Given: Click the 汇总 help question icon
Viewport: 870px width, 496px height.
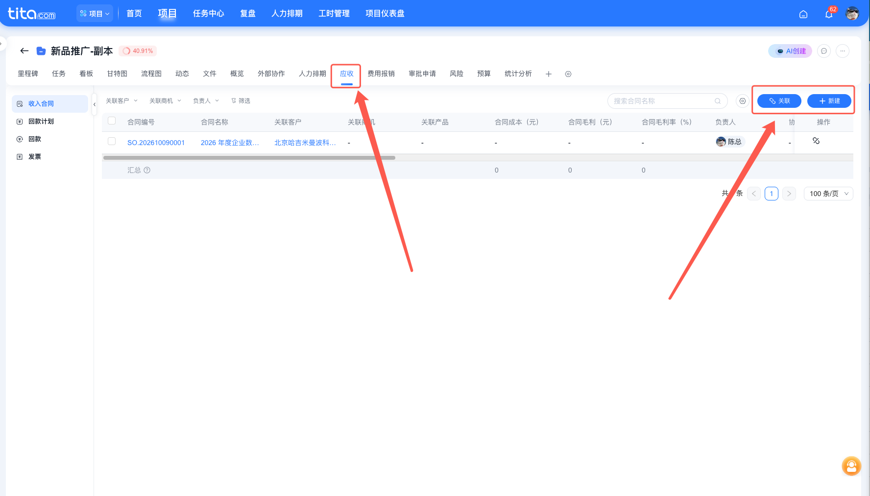Looking at the screenshot, I should [x=147, y=170].
